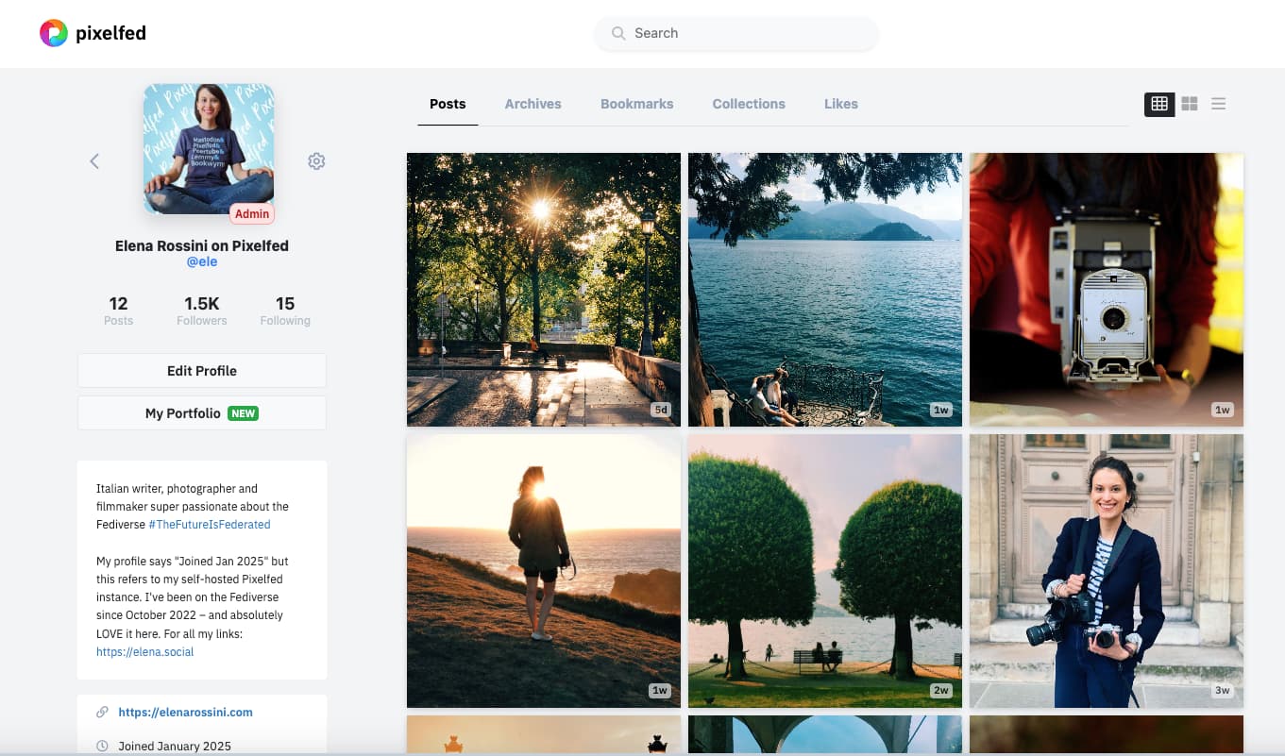Switch to the Archives tab
Screen dimensions: 1285x756
tap(533, 104)
